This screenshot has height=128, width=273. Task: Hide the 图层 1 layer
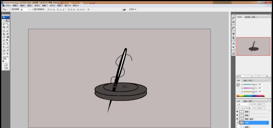pyautogui.click(x=237, y=115)
